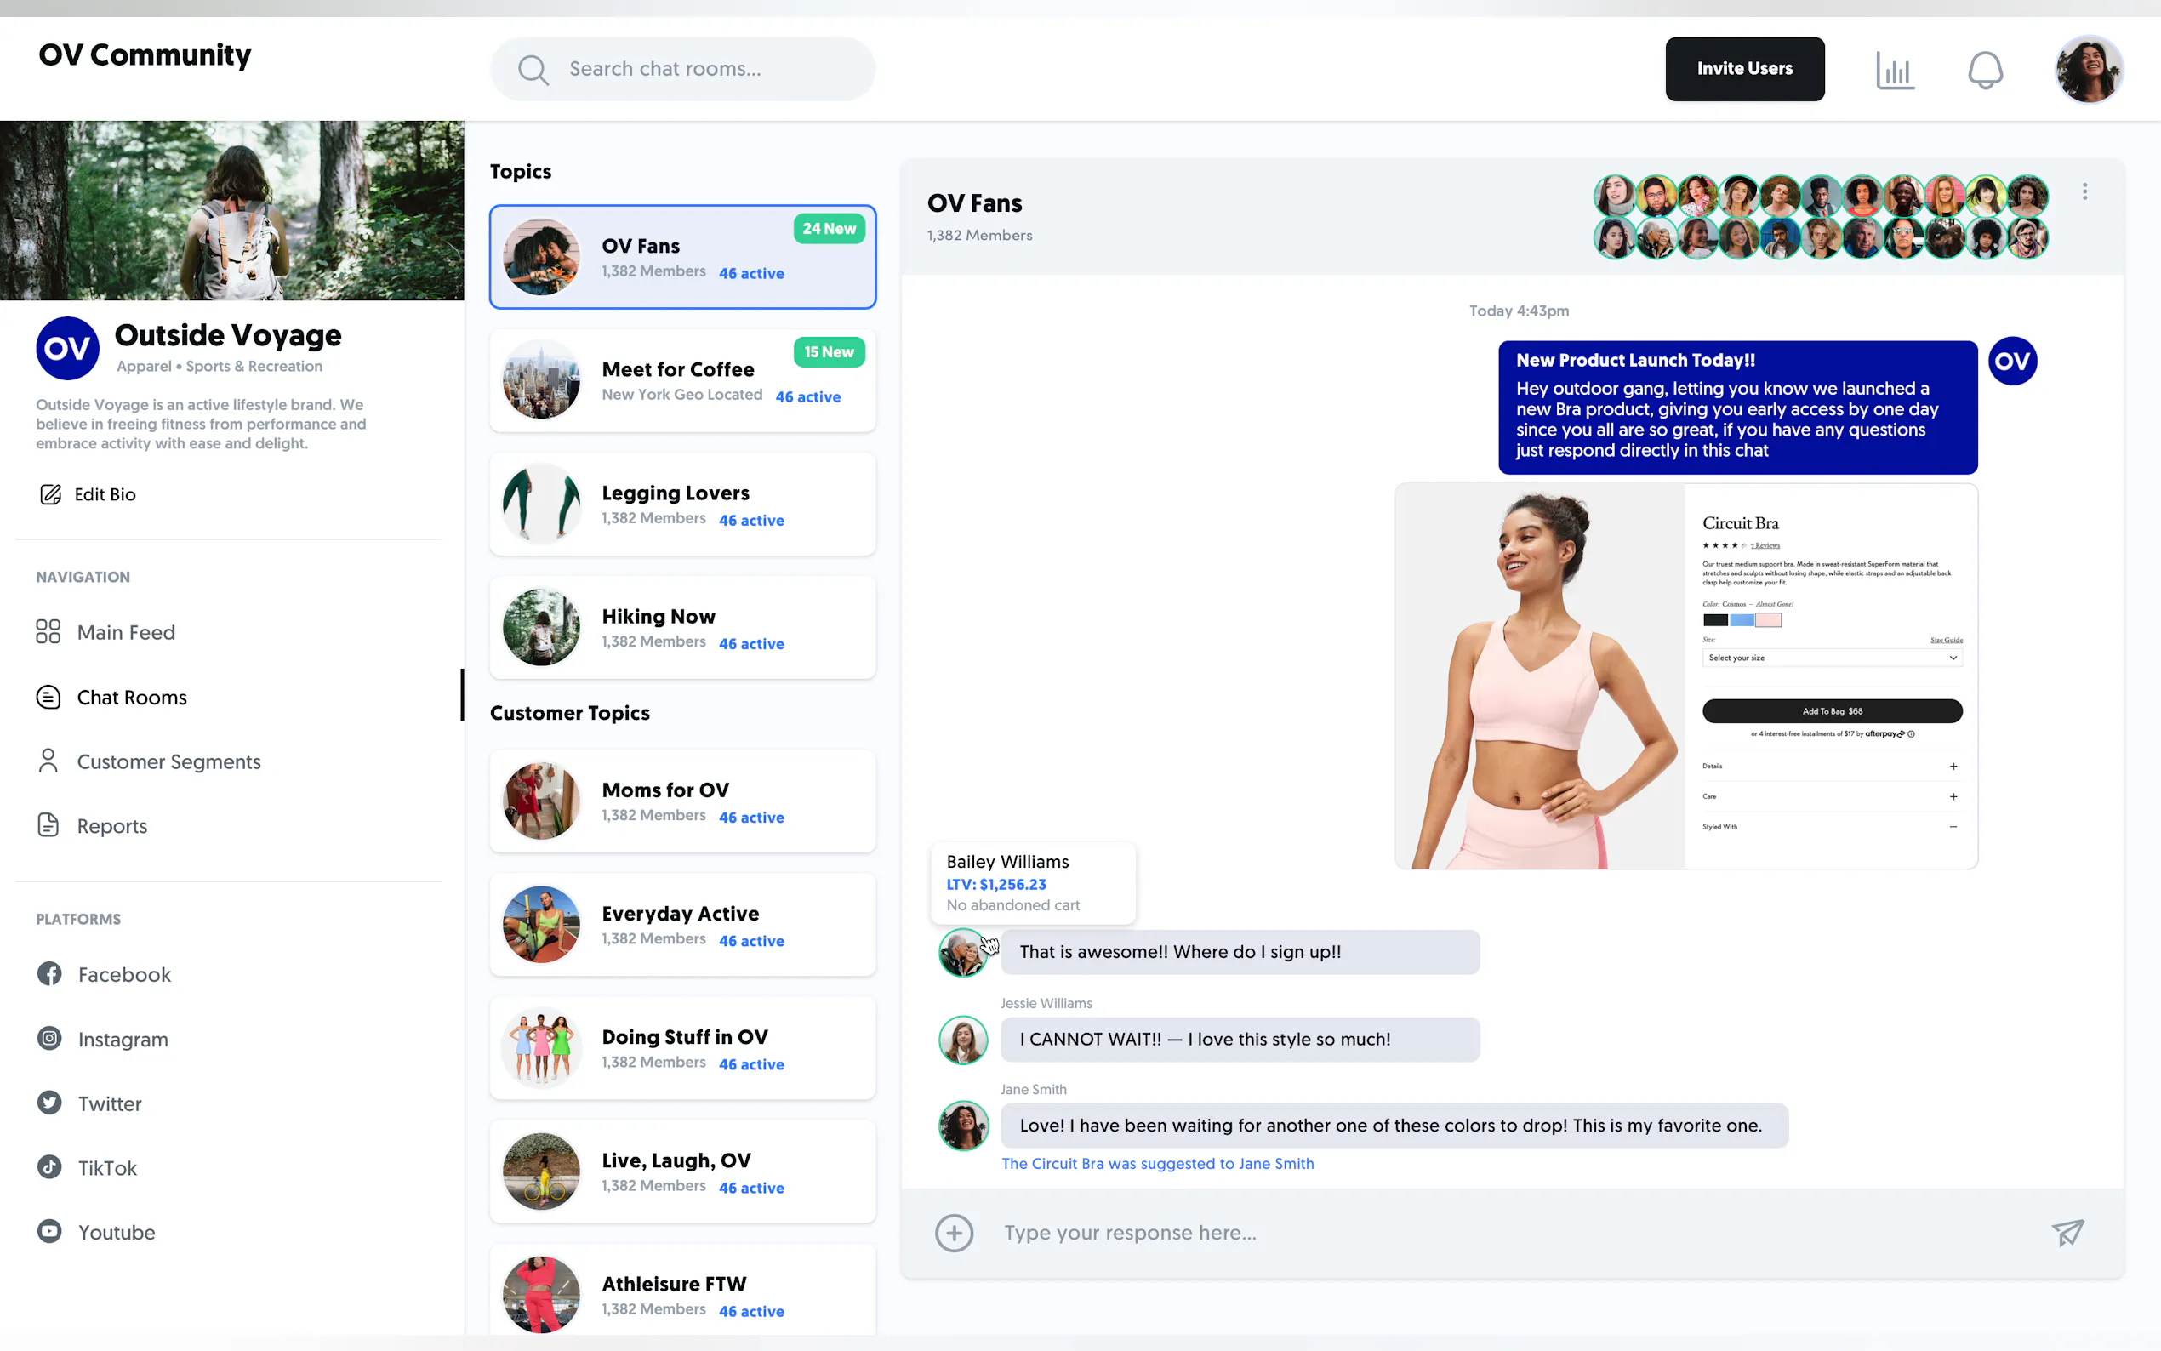Click the Circuit Bra suggestion link
Screen dimensions: 2161x1351
(x=1157, y=1162)
